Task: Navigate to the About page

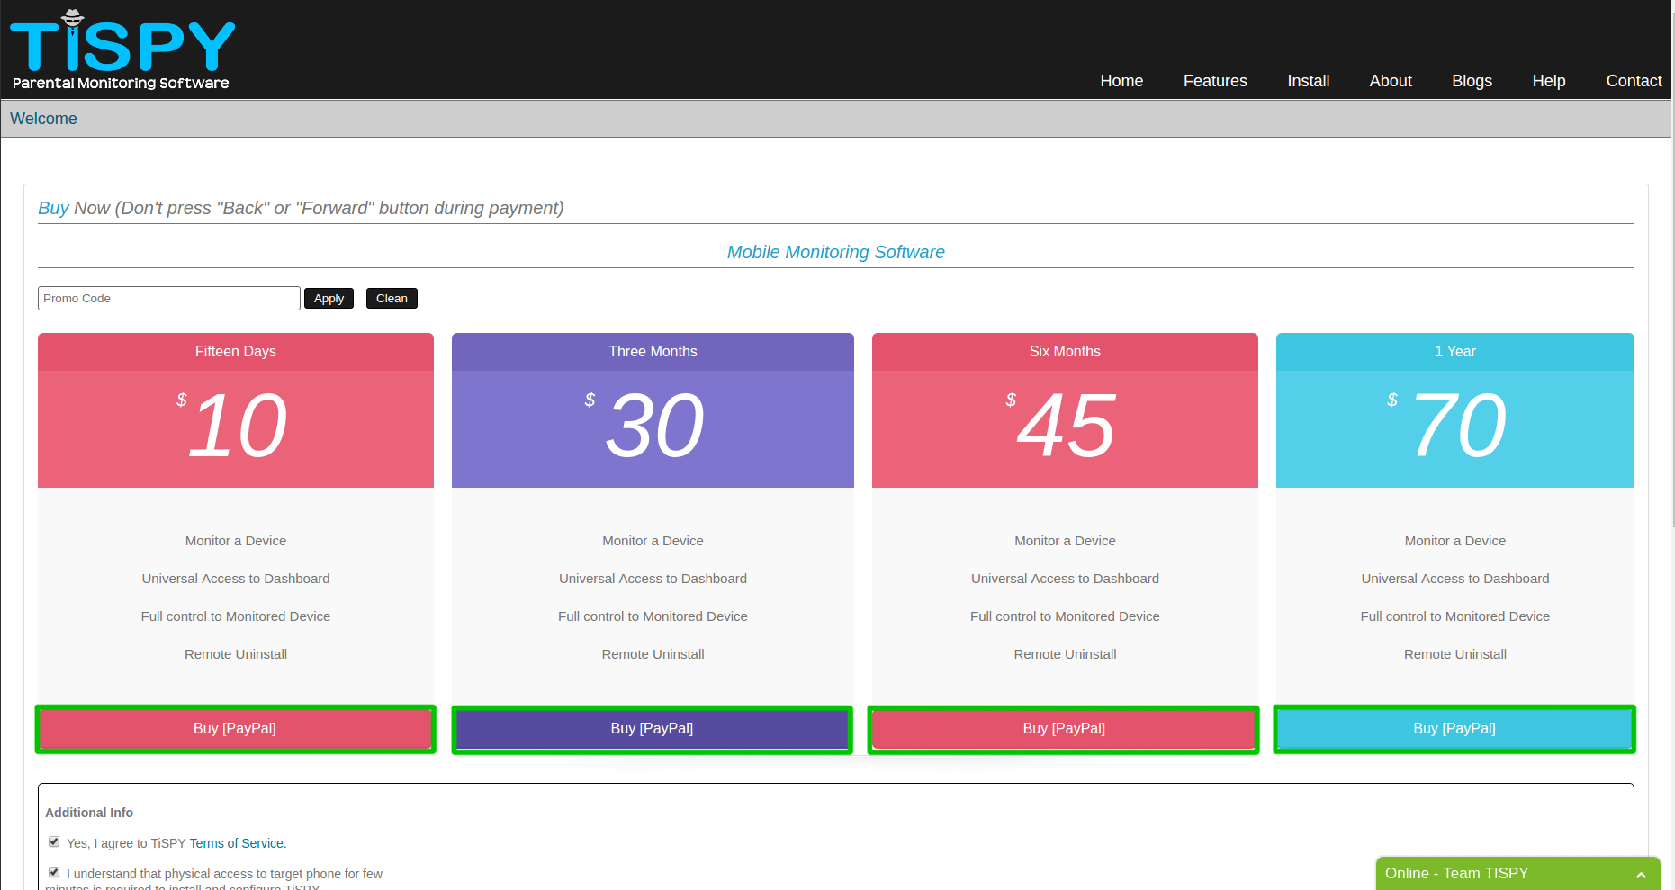Action: [1391, 81]
